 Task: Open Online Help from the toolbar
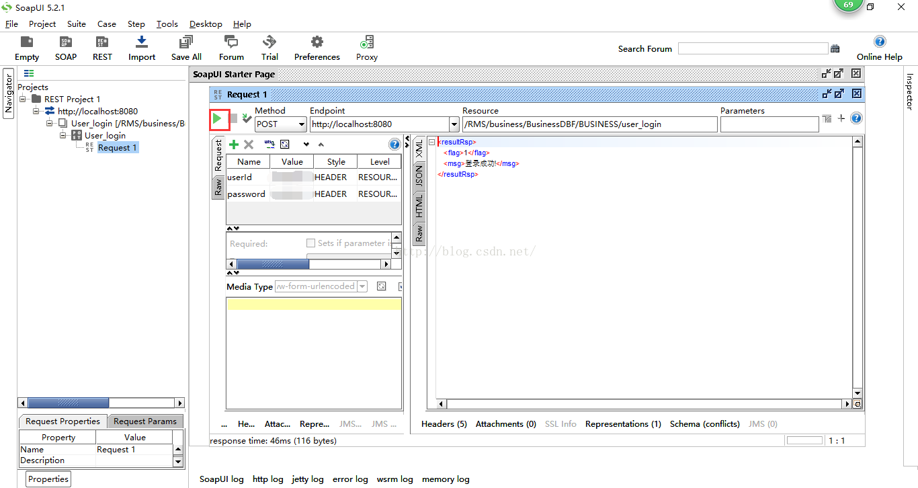[x=879, y=48]
